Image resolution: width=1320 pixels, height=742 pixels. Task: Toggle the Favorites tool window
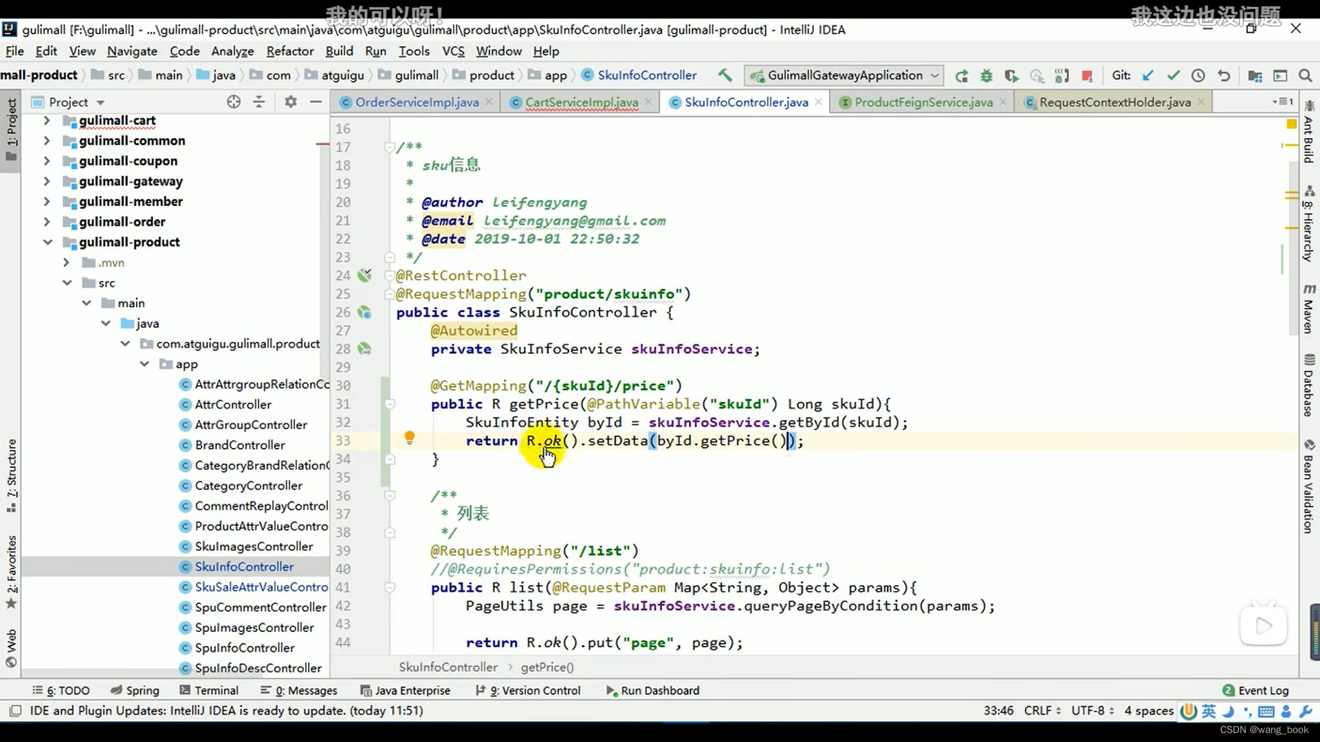[x=12, y=572]
